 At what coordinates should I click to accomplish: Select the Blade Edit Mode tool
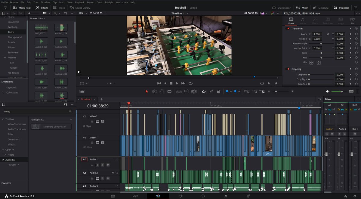[169, 91]
